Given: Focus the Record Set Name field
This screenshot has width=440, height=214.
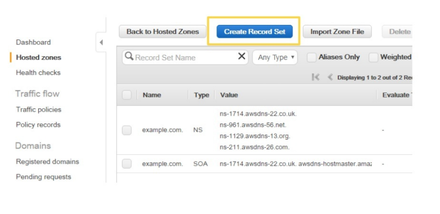Looking at the screenshot, I should (185, 57).
